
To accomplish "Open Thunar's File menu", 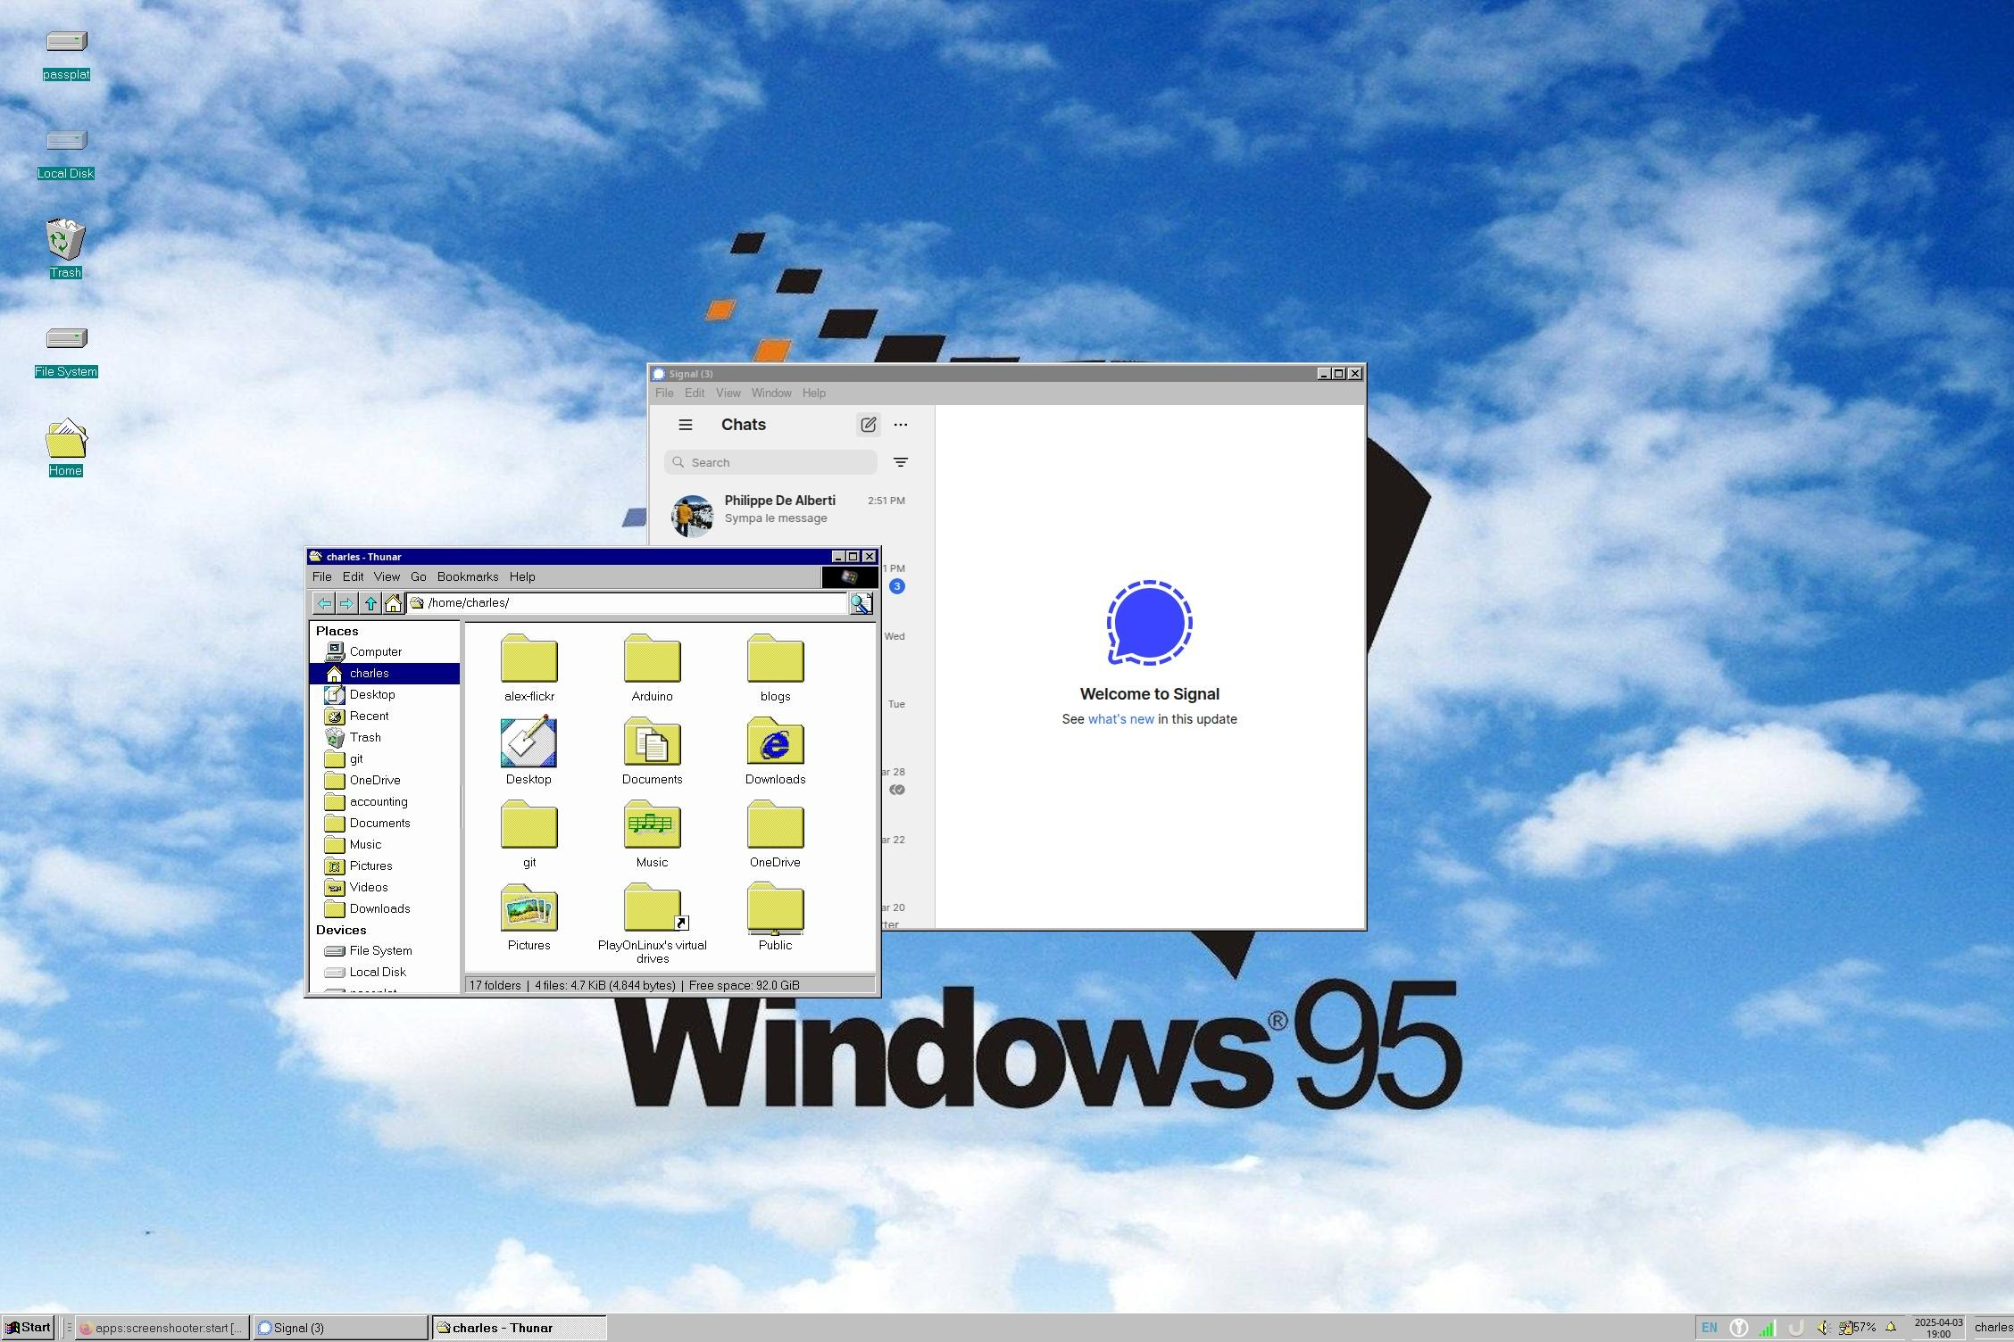I will coord(321,577).
